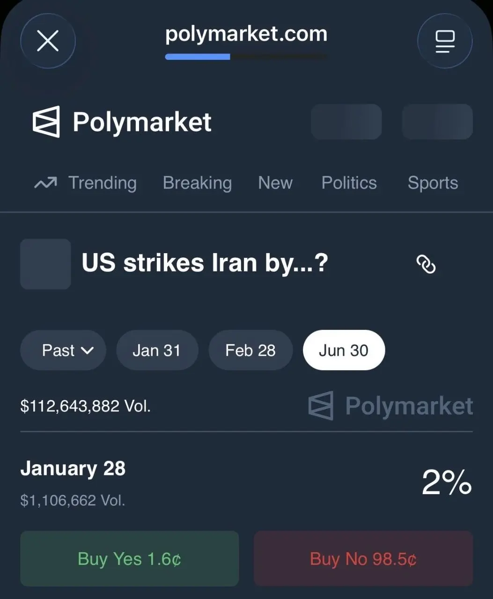Viewport: 493px width, 599px height.
Task: Tap the Trending arrow icon
Action: [45, 183]
